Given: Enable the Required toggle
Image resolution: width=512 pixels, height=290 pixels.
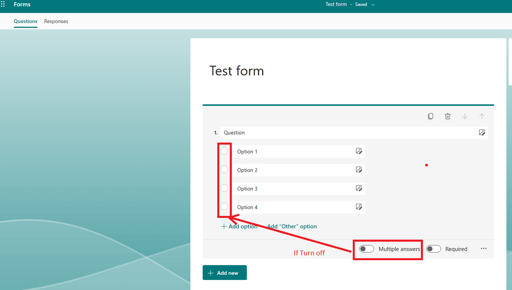Looking at the screenshot, I should (433, 249).
